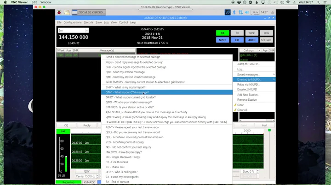Select 73 best regards menu entry
The width and height of the screenshot is (331, 185).
[167, 177]
